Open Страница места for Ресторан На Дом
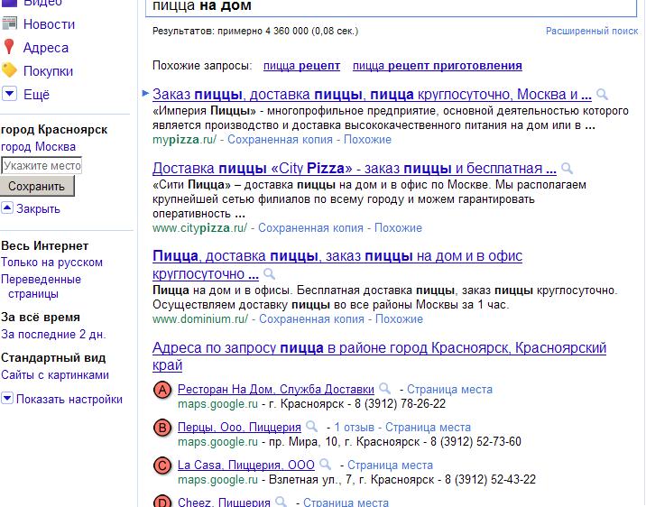The width and height of the screenshot is (646, 507). pos(449,389)
